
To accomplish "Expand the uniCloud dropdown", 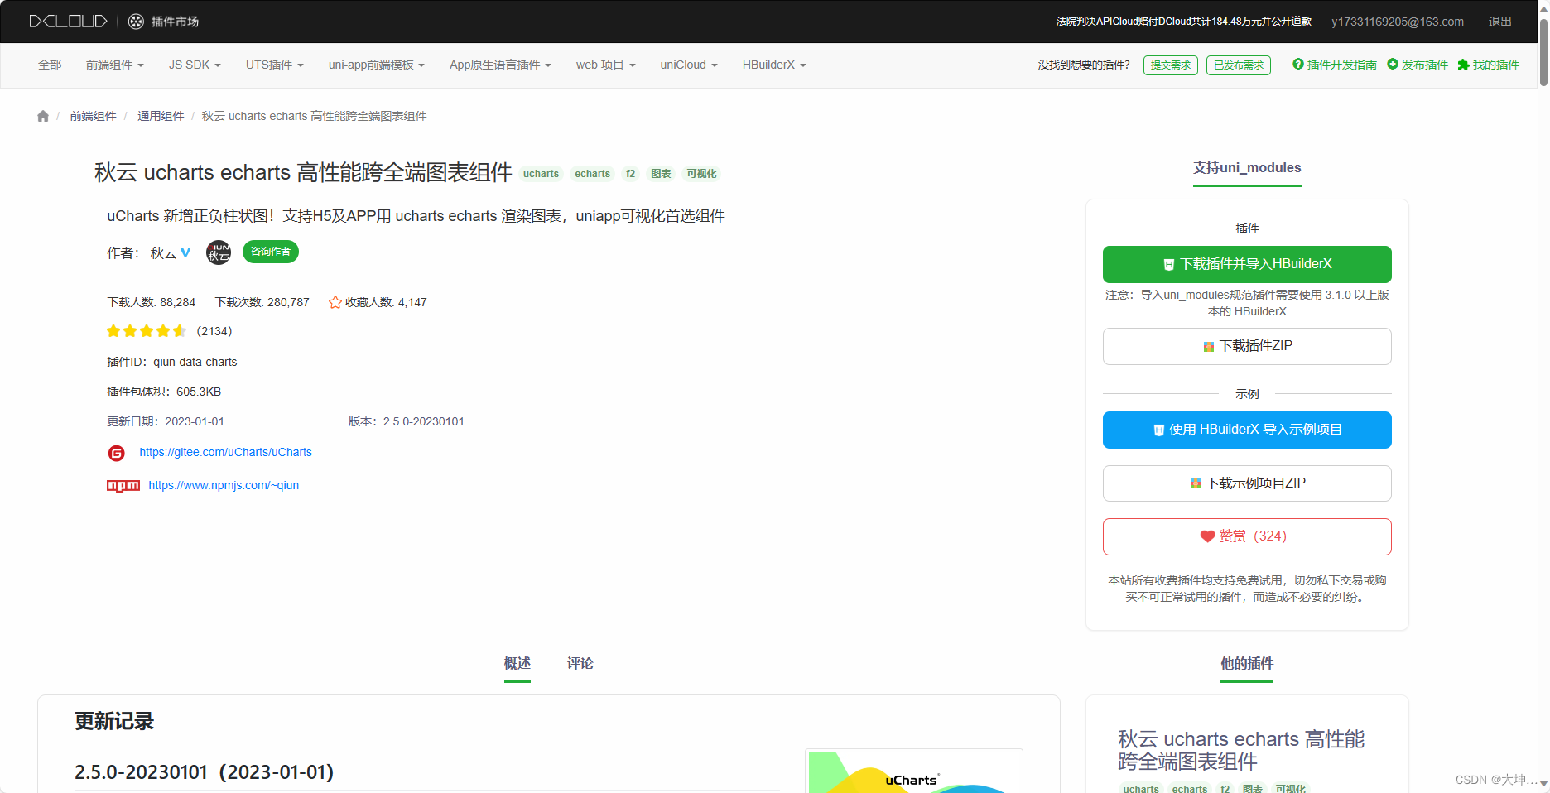I will click(689, 65).
